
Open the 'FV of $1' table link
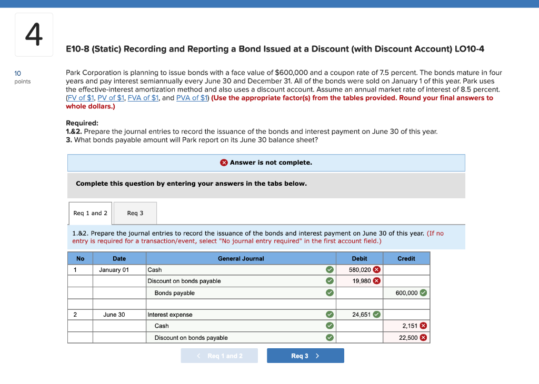click(81, 97)
